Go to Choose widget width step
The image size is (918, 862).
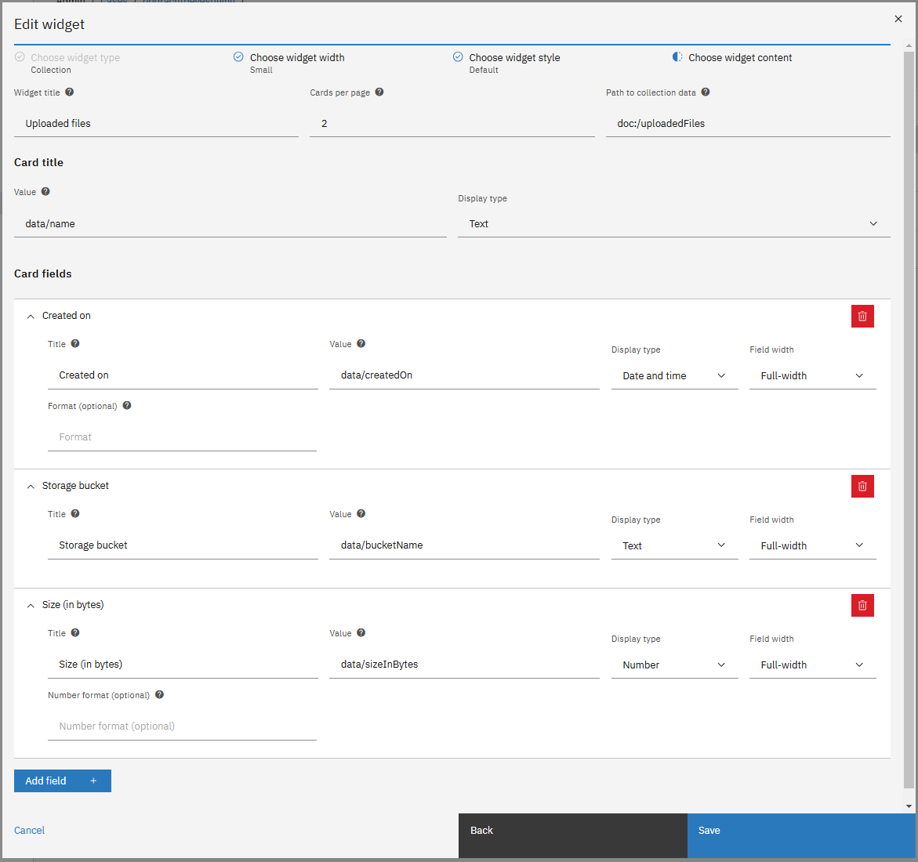296,58
